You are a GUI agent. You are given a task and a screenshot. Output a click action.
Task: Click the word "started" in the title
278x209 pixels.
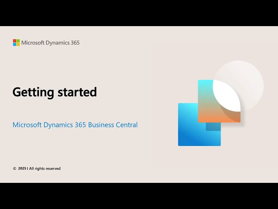77,92
